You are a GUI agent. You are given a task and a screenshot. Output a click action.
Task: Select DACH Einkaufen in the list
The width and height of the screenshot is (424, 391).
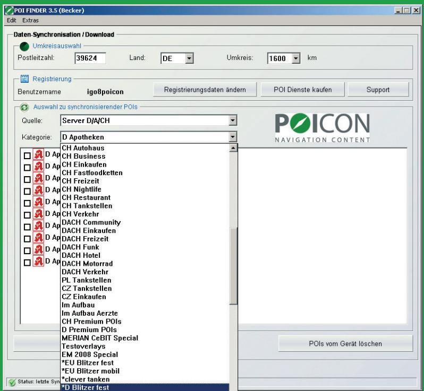145,231
